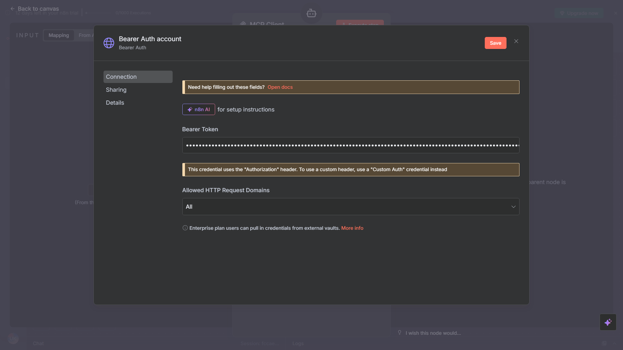623x350 pixels.
Task: Click the back arrow next to Back to canvas
Action: click(12, 8)
